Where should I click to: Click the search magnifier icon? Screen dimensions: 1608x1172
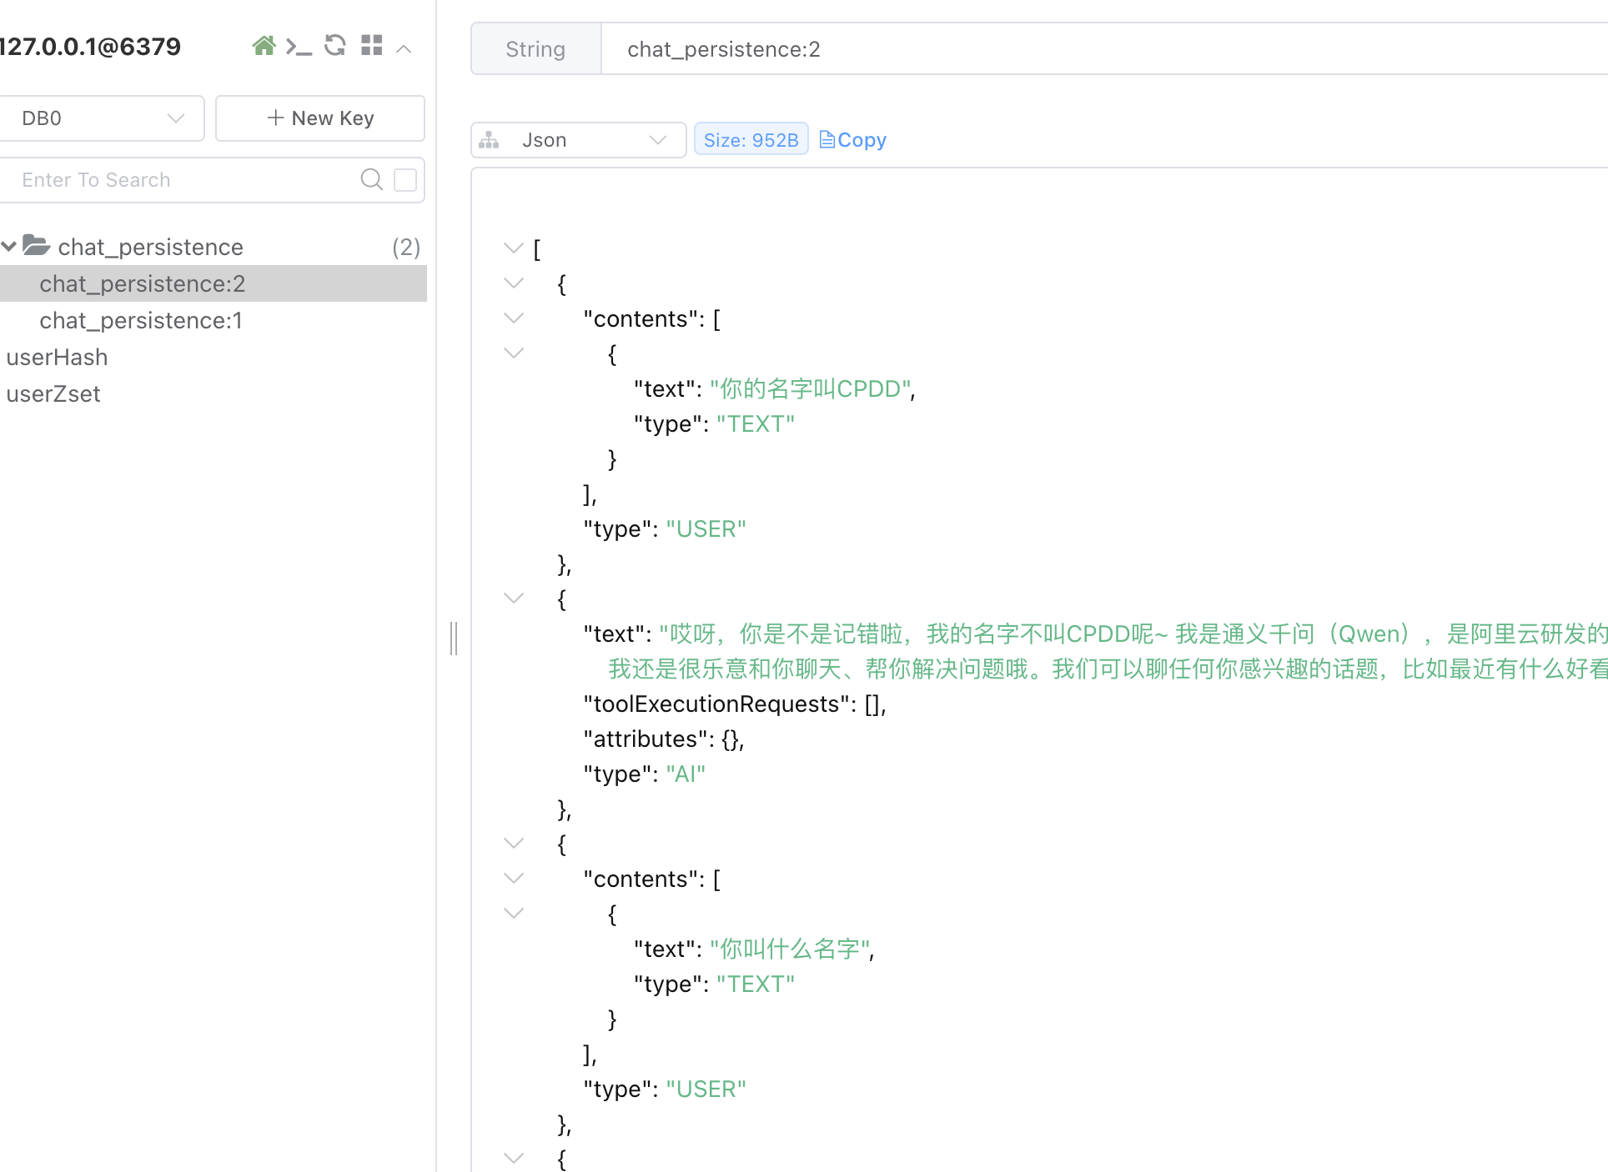click(x=371, y=179)
